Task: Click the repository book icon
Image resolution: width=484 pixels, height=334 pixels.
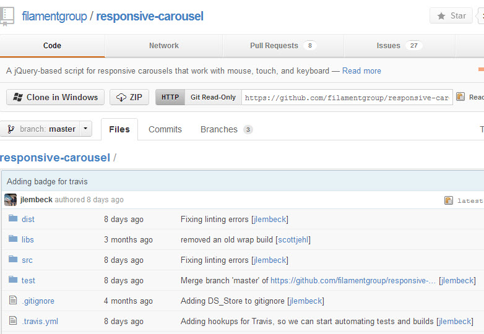Action: [x=7, y=16]
